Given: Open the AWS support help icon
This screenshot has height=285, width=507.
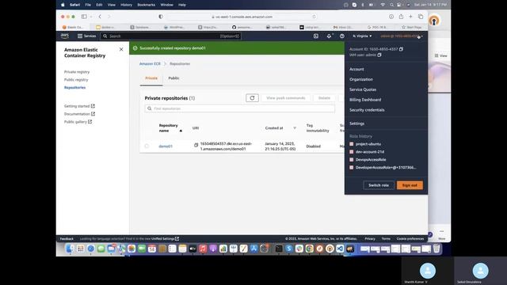Looking at the screenshot, I should tap(341, 36).
